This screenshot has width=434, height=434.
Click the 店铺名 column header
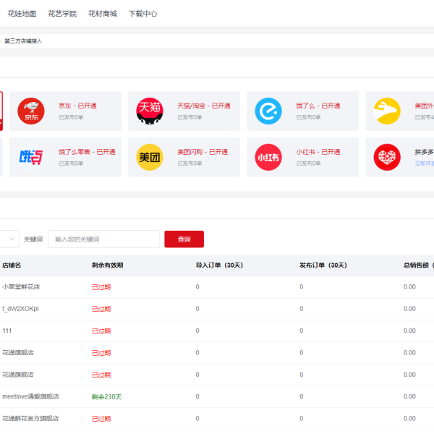pyautogui.click(x=12, y=265)
